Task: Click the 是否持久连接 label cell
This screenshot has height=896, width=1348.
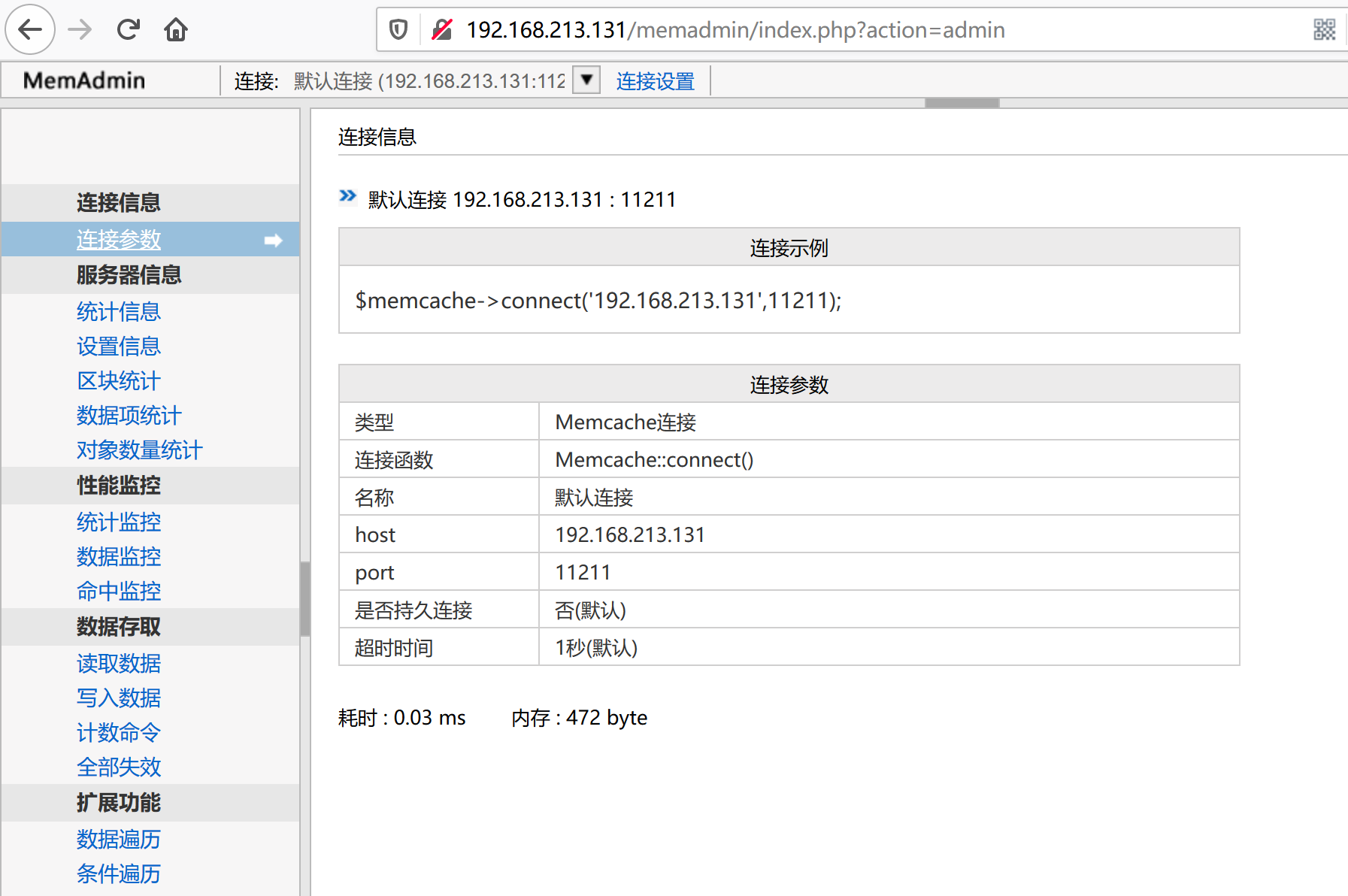Action: pos(439,610)
